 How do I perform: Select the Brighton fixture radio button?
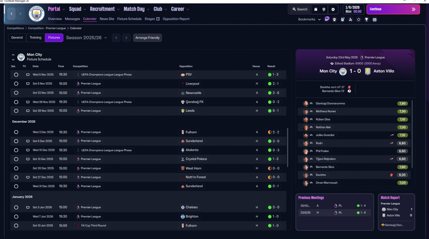[x=16, y=217]
